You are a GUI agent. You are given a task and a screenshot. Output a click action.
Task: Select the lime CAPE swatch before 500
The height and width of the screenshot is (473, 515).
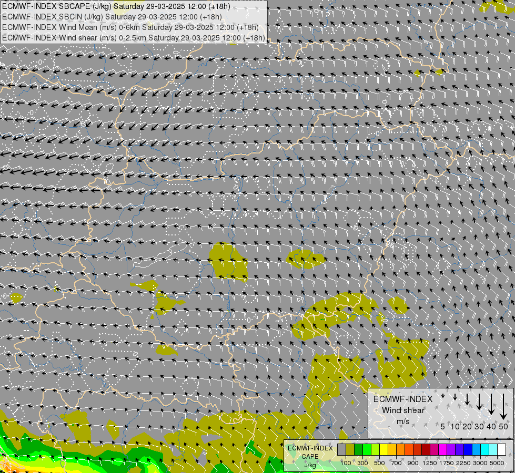pyautogui.click(x=376, y=450)
